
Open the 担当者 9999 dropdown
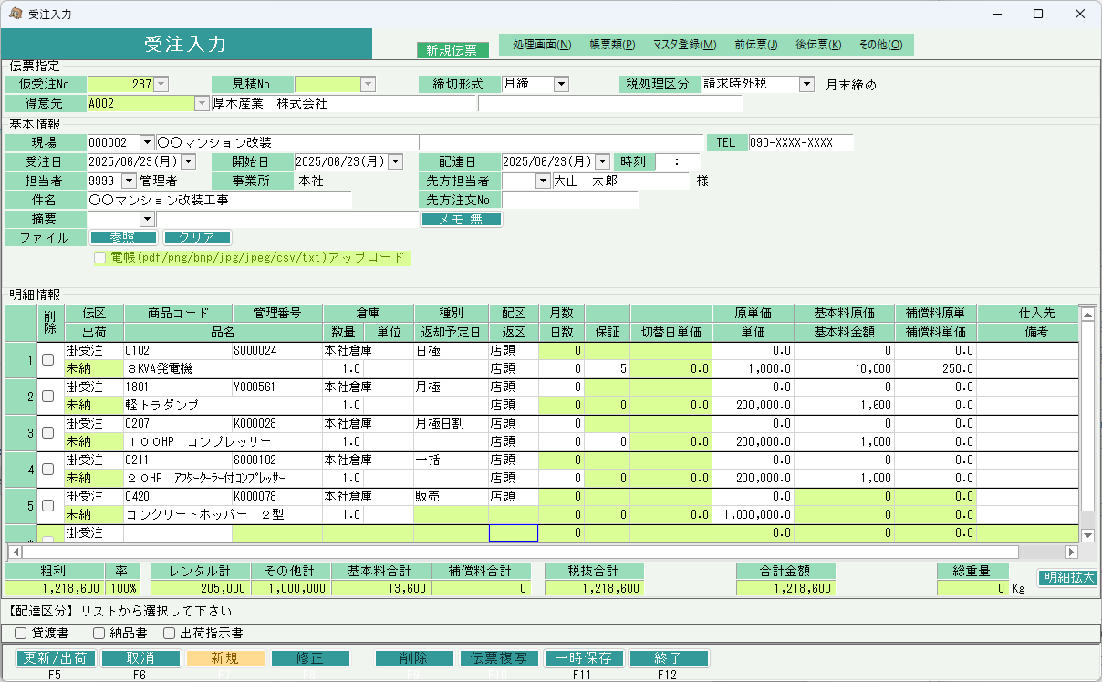click(129, 181)
